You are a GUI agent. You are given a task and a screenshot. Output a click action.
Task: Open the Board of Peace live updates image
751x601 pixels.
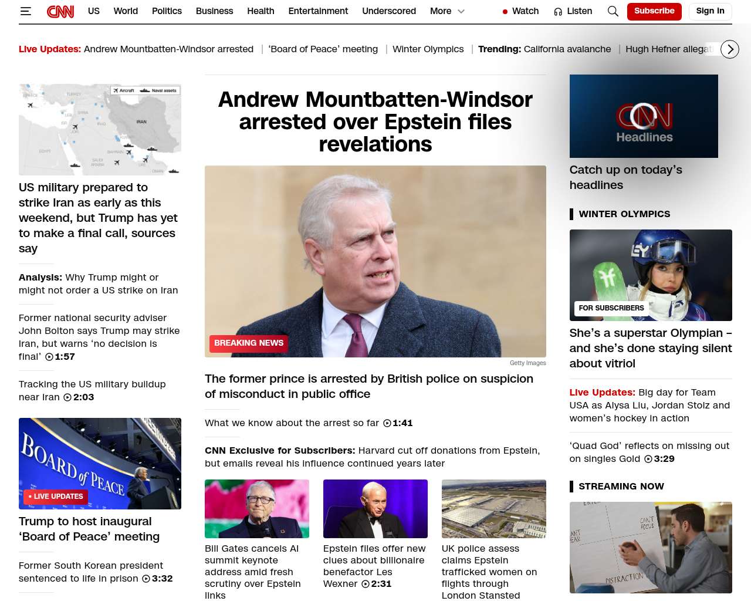click(100, 464)
